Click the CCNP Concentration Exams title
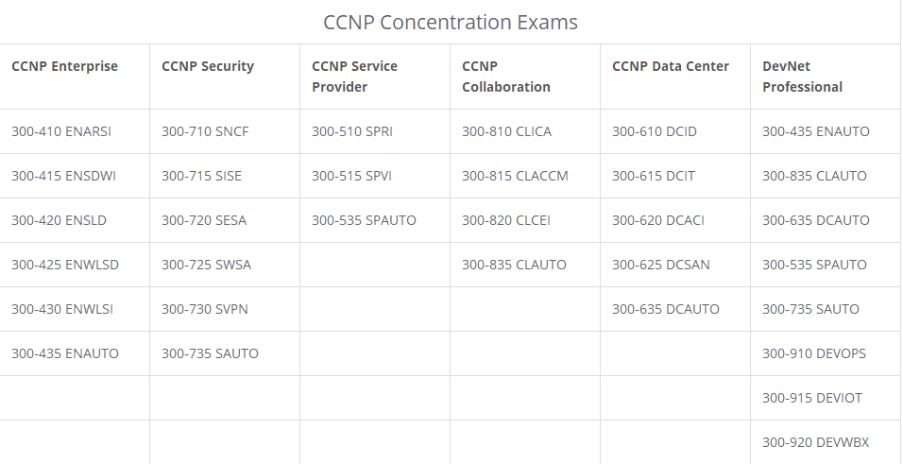Screen dimensions: 903x464 click(451, 22)
